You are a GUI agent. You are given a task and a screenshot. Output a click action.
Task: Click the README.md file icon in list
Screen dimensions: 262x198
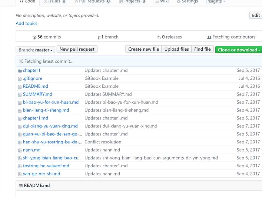pos(20,87)
